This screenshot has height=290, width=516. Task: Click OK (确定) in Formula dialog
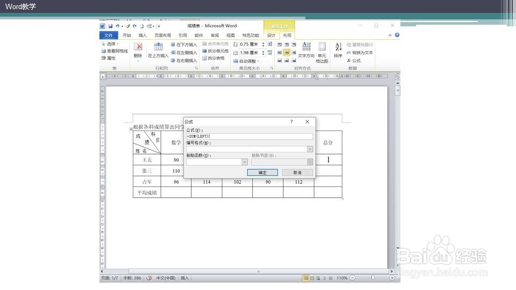point(262,172)
